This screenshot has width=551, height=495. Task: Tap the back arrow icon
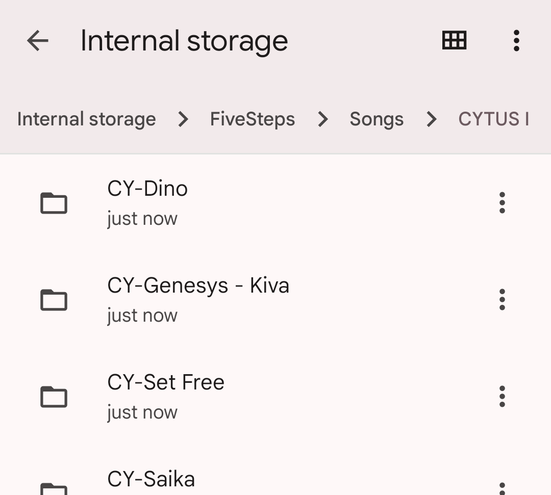coord(37,41)
